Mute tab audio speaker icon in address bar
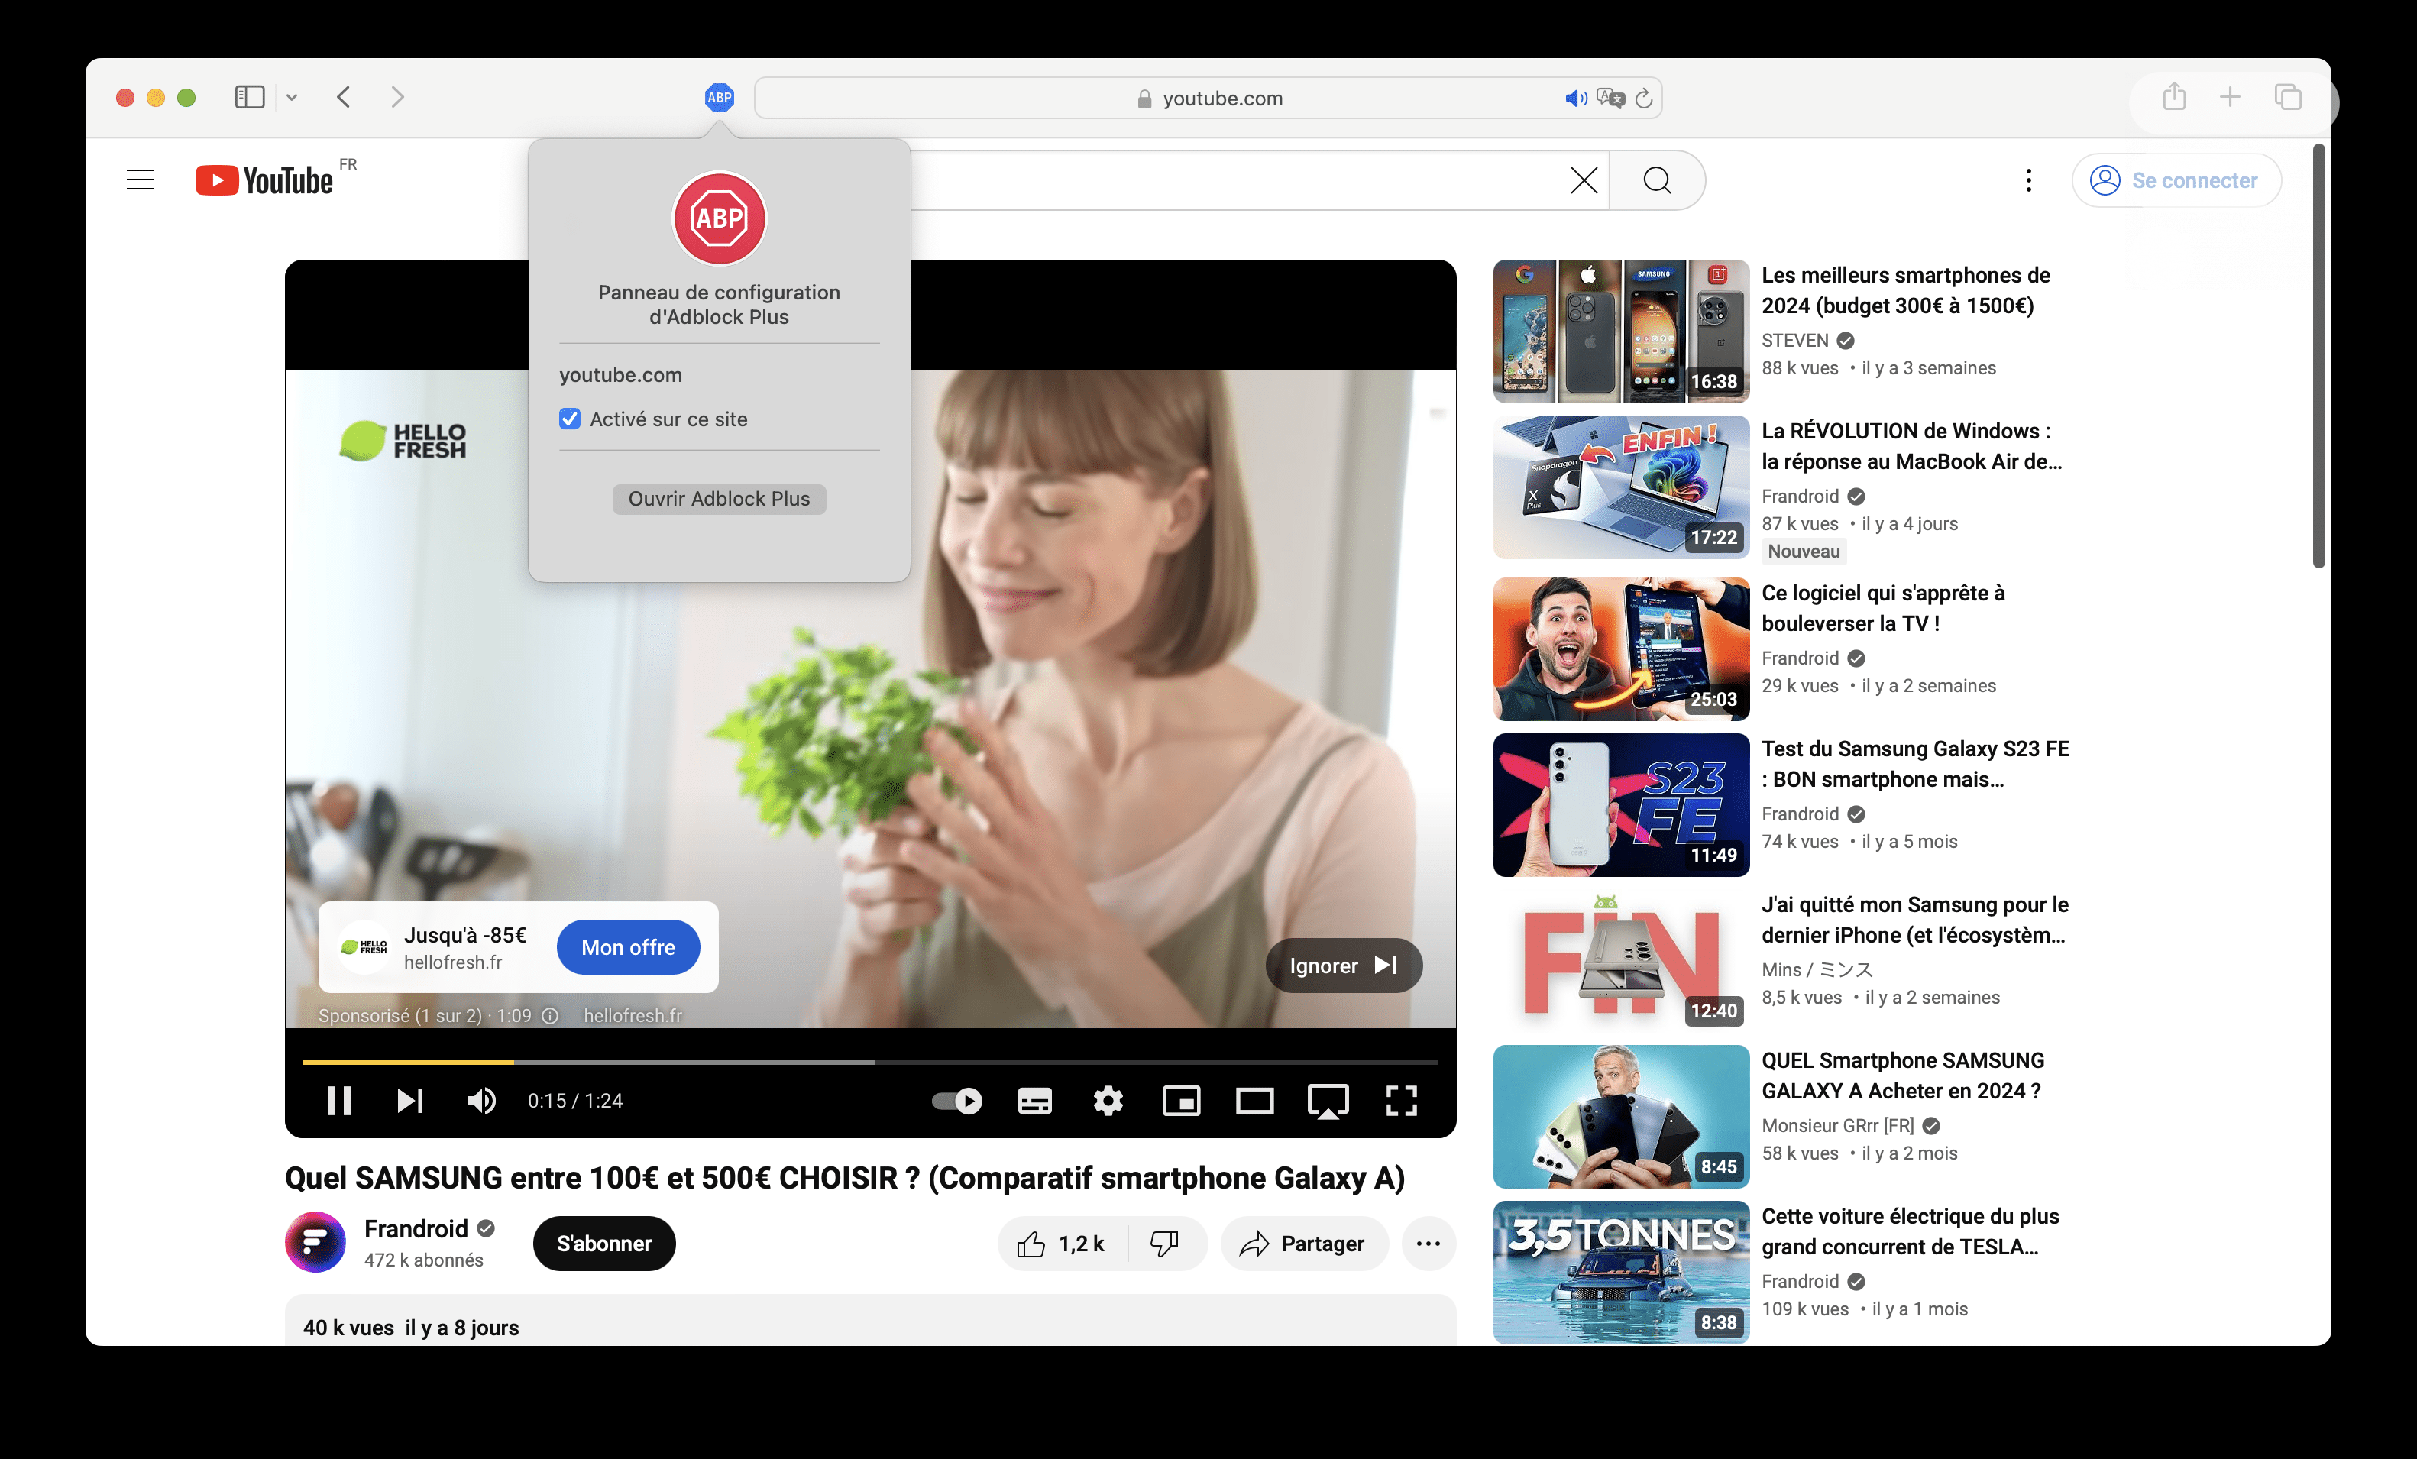Viewport: 2417px width, 1459px height. click(x=1575, y=98)
